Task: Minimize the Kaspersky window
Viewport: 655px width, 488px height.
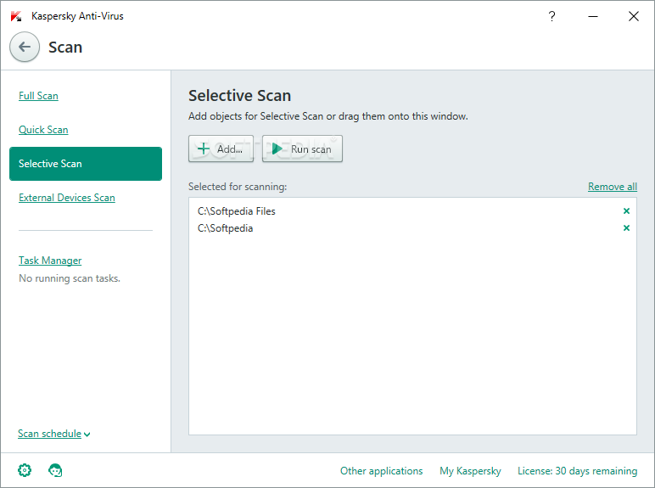Action: point(593,16)
